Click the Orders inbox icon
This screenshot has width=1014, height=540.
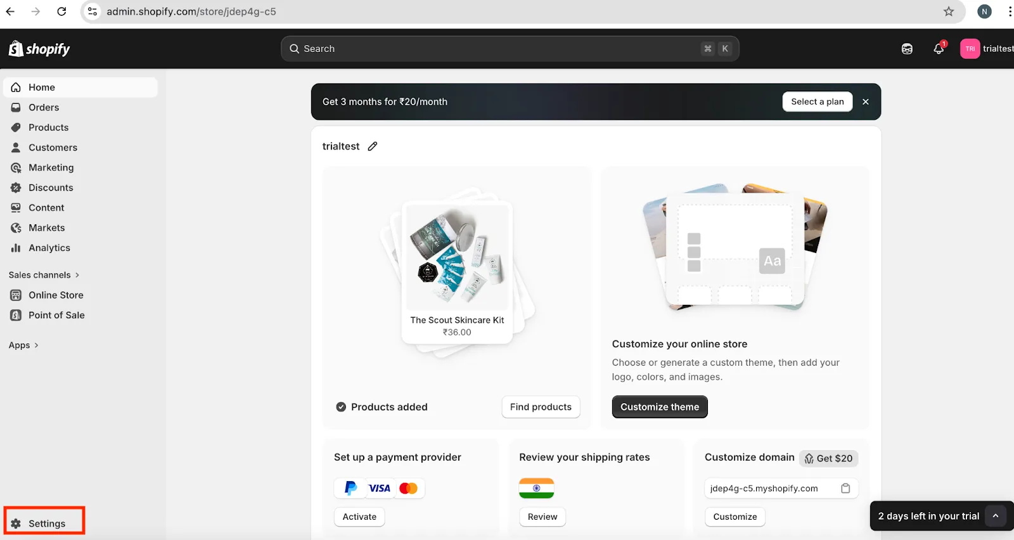[16, 108]
